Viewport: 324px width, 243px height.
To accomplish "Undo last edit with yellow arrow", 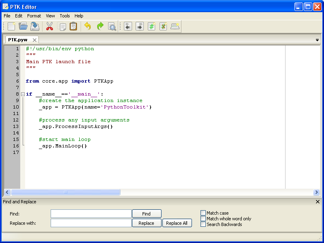I will pos(88,26).
